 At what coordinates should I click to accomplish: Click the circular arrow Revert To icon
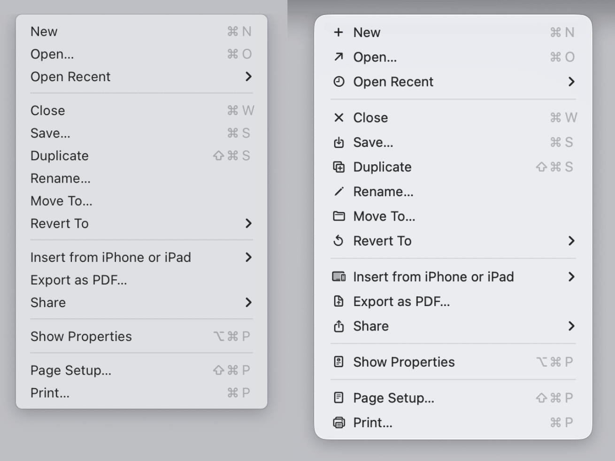(x=338, y=241)
